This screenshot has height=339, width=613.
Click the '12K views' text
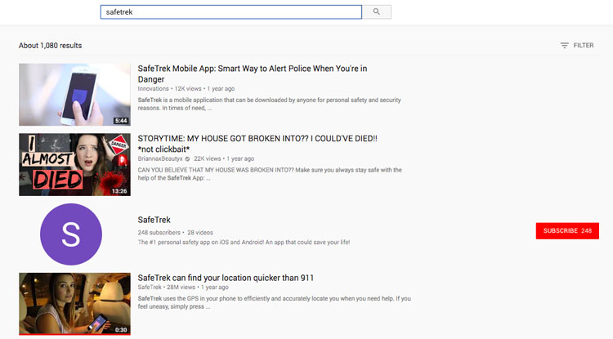tap(188, 89)
